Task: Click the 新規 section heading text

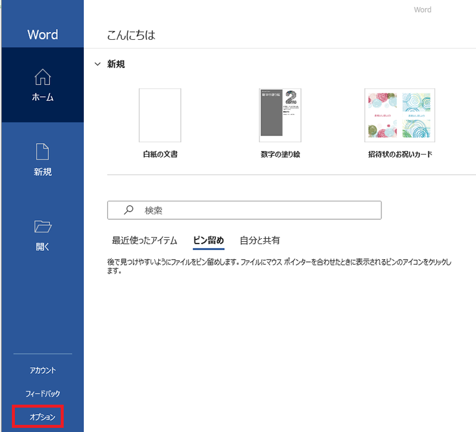Action: pyautogui.click(x=116, y=64)
